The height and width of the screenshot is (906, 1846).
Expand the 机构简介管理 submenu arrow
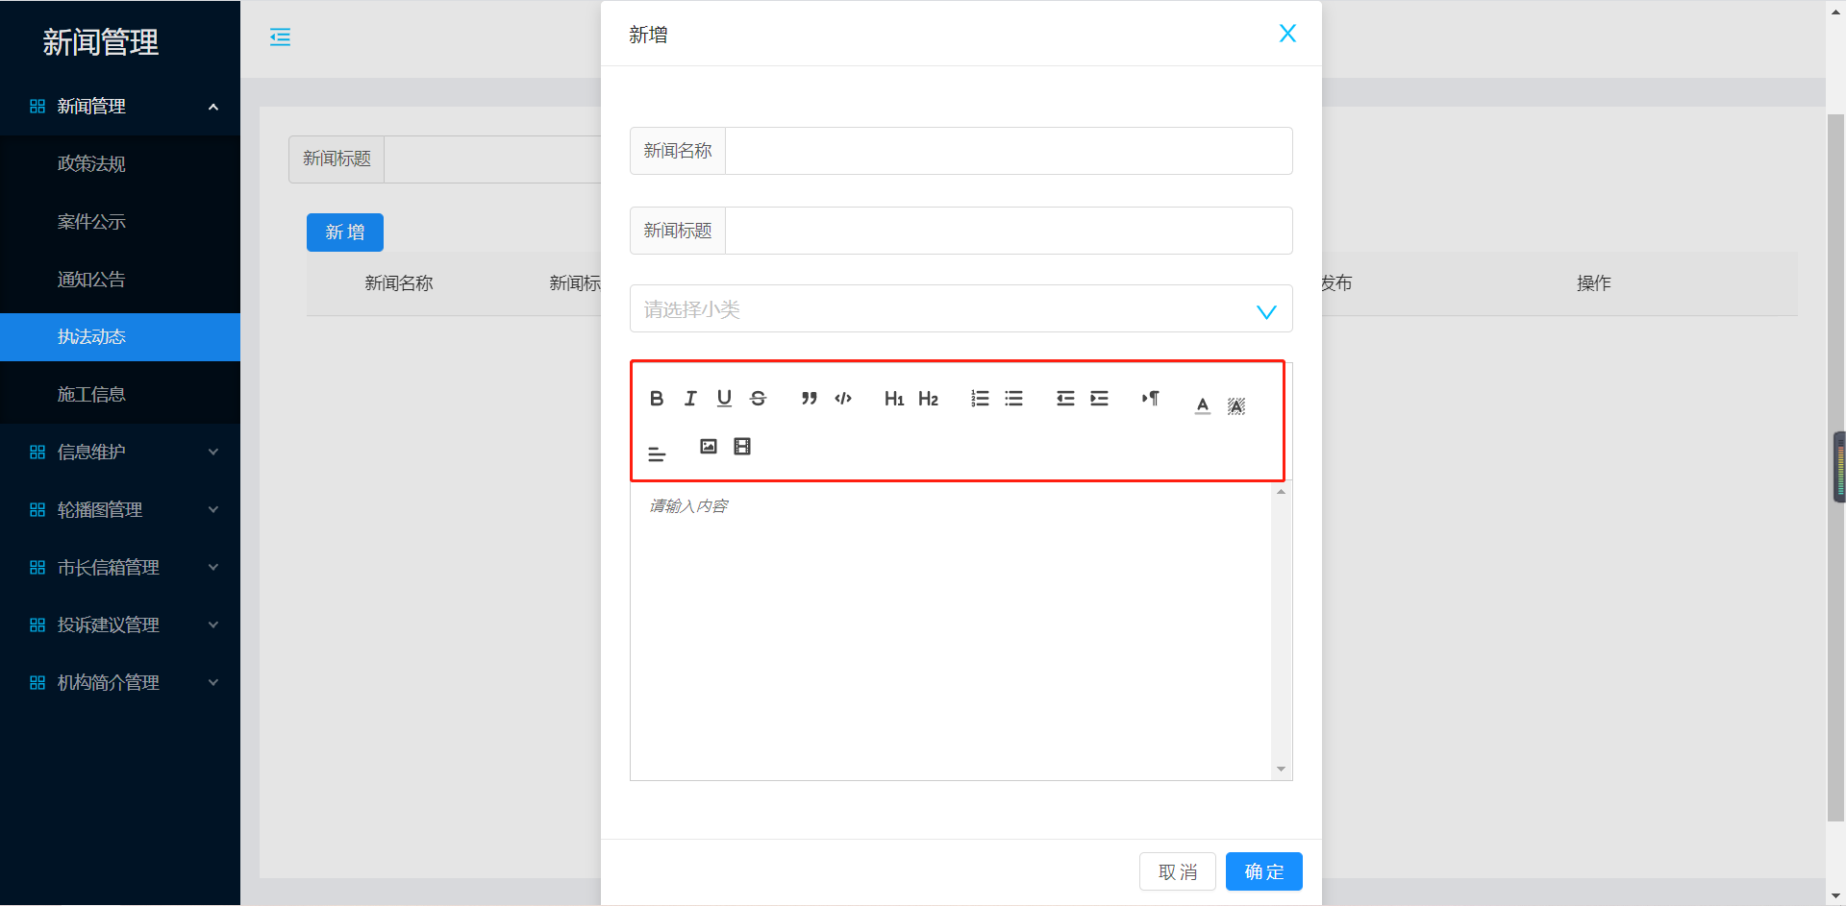pyautogui.click(x=213, y=683)
